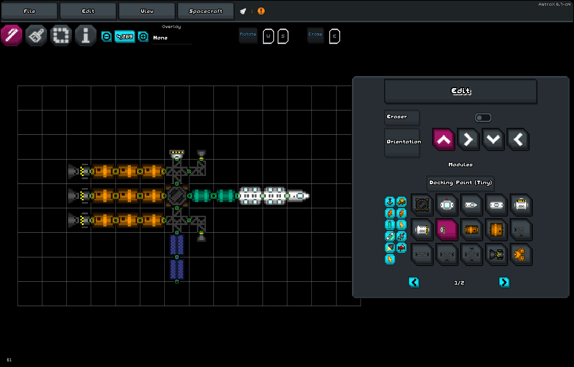Open the File menu
The height and width of the screenshot is (367, 574).
coord(29,11)
